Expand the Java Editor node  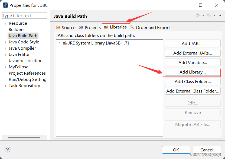pos(5,55)
